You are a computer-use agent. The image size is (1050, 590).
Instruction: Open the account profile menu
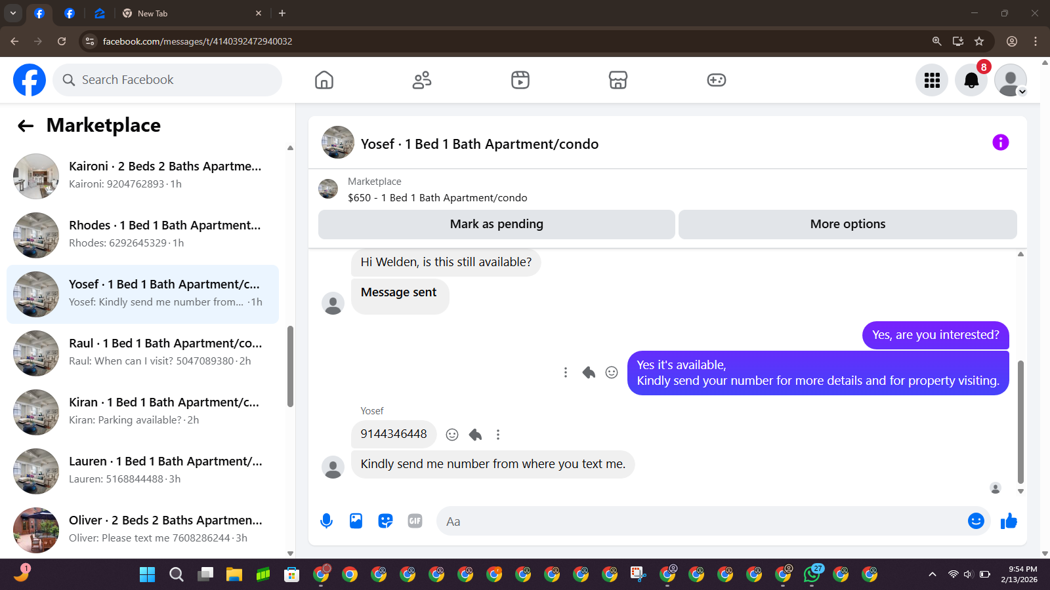pyautogui.click(x=1011, y=80)
